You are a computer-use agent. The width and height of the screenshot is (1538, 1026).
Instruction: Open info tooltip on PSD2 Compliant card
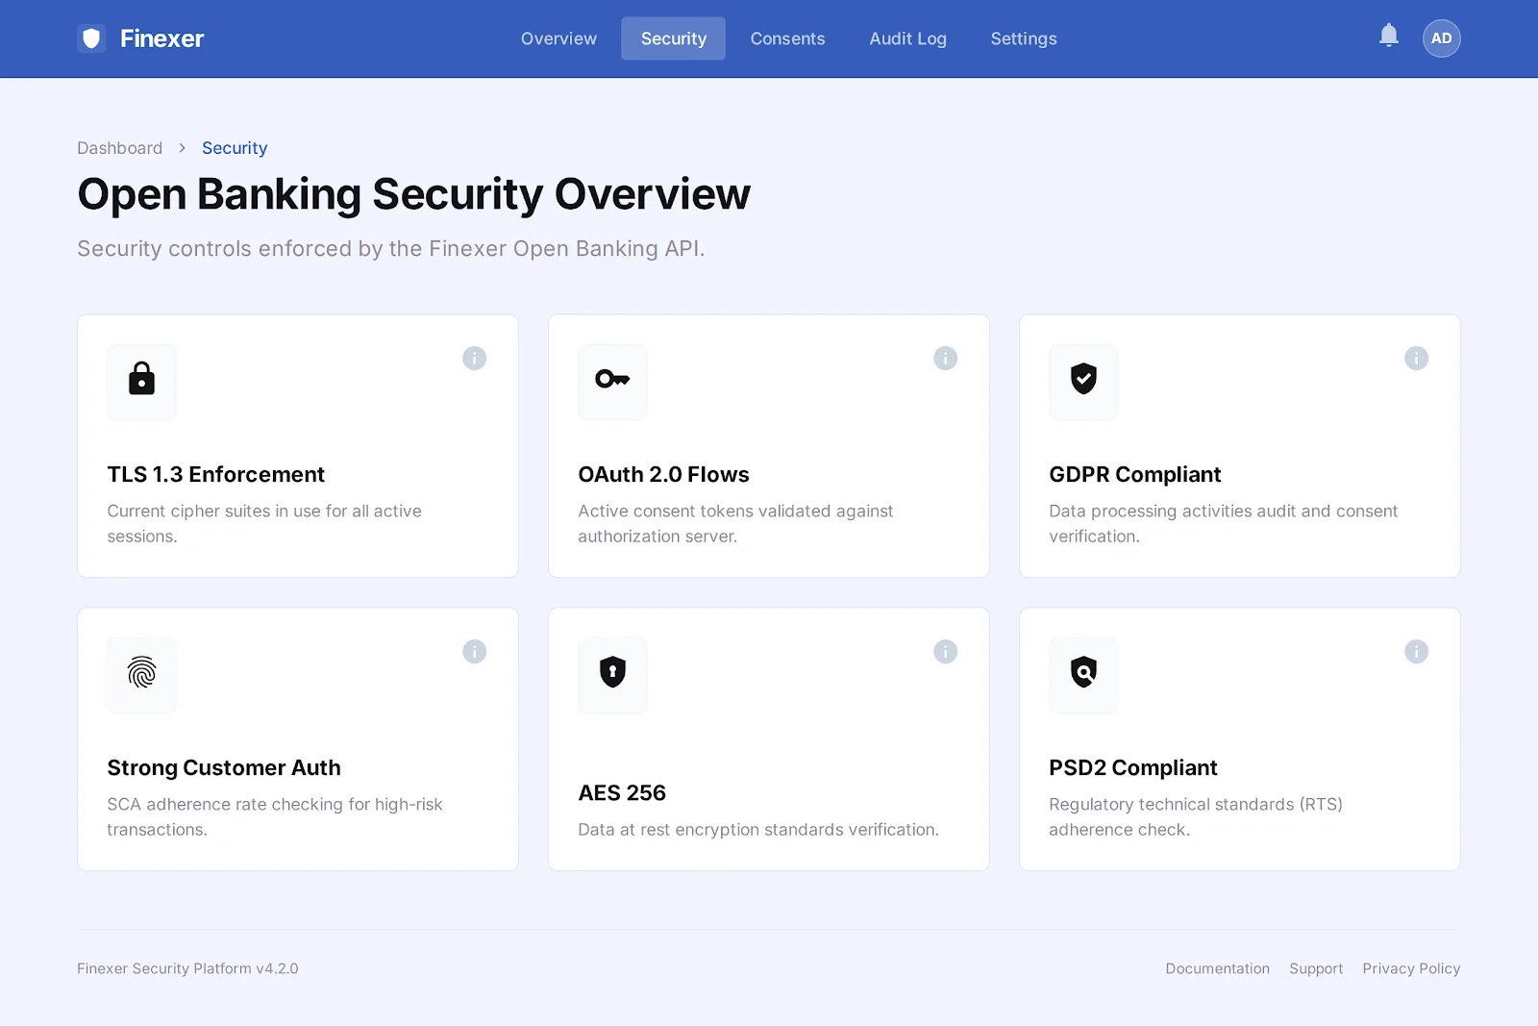[x=1416, y=651]
